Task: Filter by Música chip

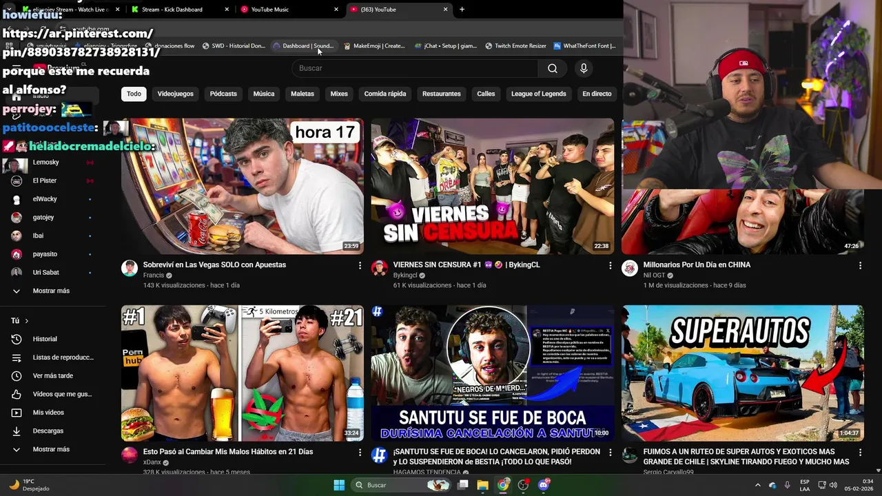Action: pyautogui.click(x=263, y=94)
